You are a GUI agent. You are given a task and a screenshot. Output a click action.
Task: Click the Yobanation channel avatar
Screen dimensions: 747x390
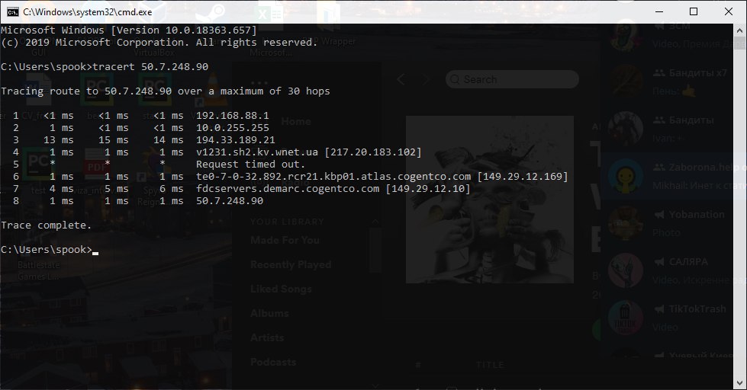(x=625, y=223)
